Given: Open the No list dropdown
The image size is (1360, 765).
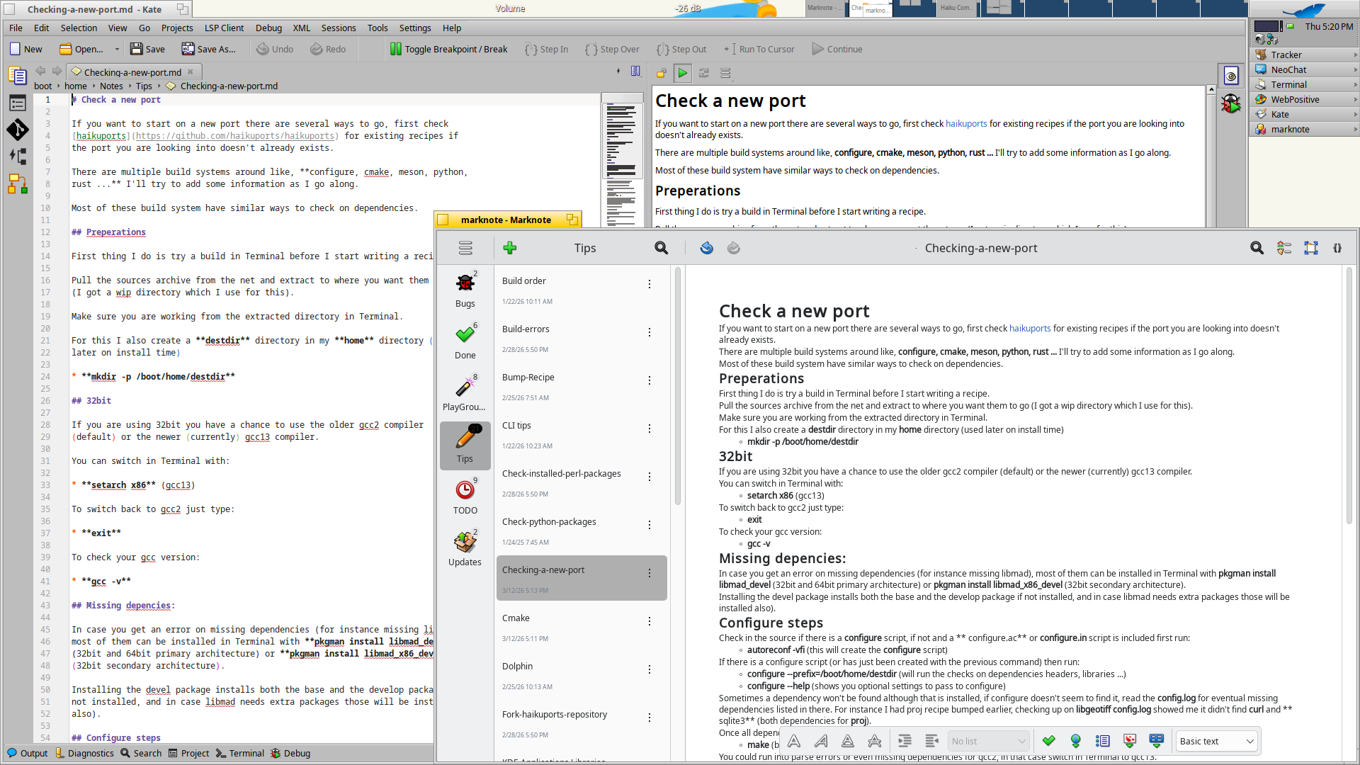Looking at the screenshot, I should pyautogui.click(x=988, y=741).
